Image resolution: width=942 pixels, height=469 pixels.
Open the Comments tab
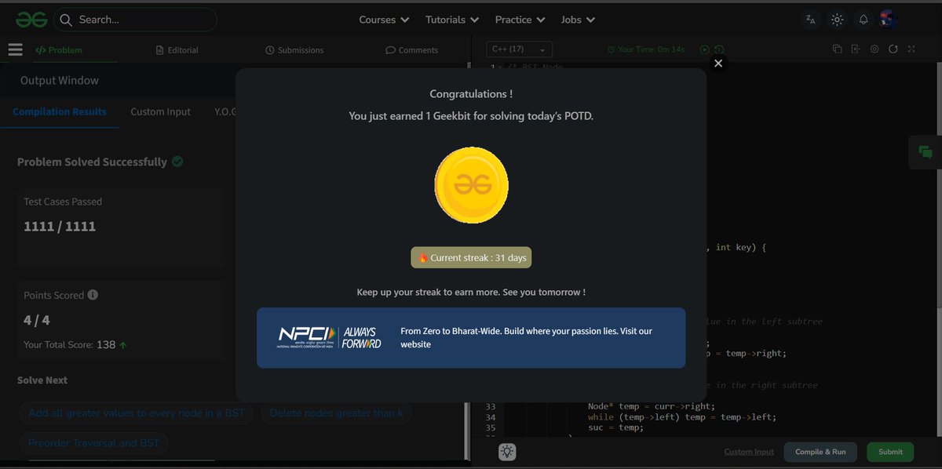411,50
